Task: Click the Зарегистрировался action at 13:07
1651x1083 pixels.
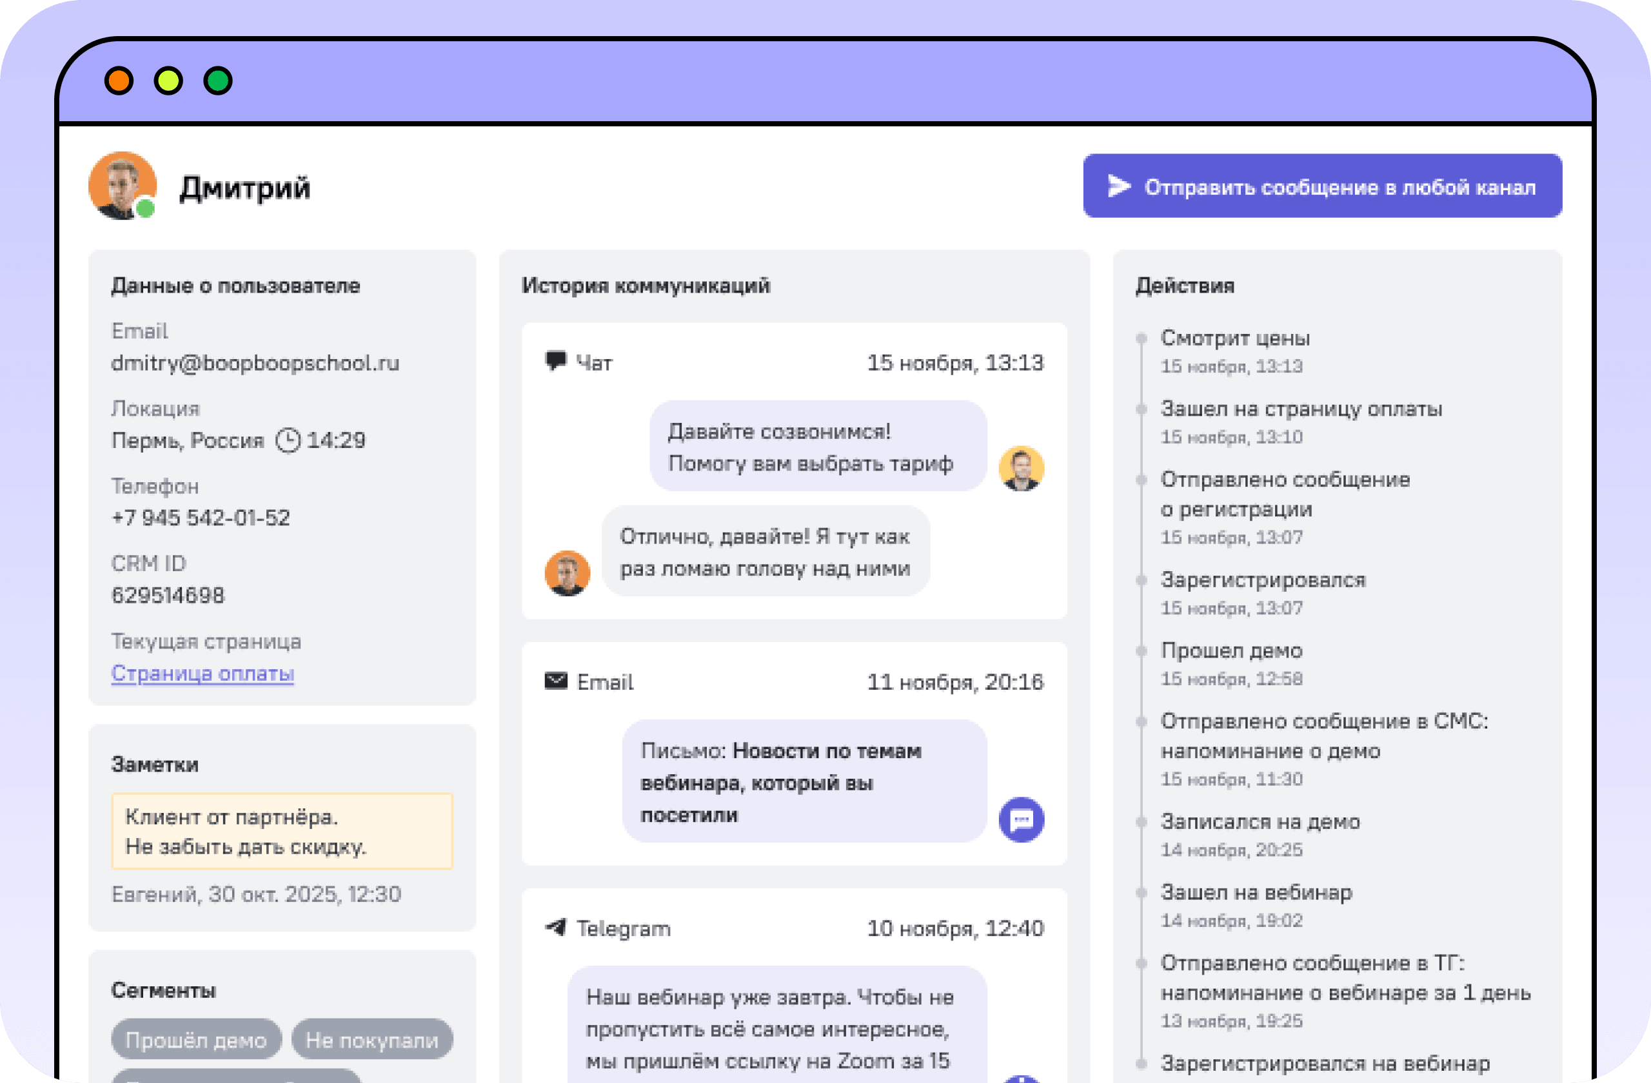Action: coord(1263,593)
